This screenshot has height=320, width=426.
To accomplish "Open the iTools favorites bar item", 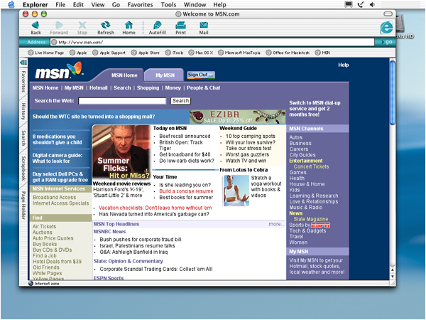I will 175,53.
